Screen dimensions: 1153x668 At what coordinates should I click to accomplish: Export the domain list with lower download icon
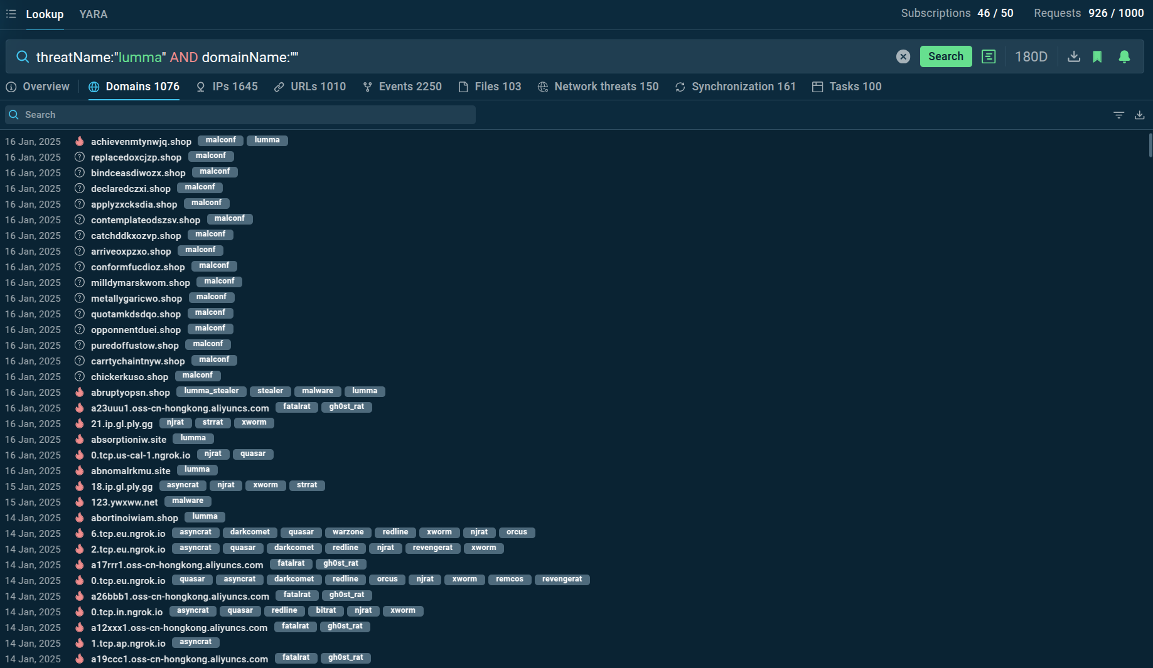pyautogui.click(x=1139, y=115)
